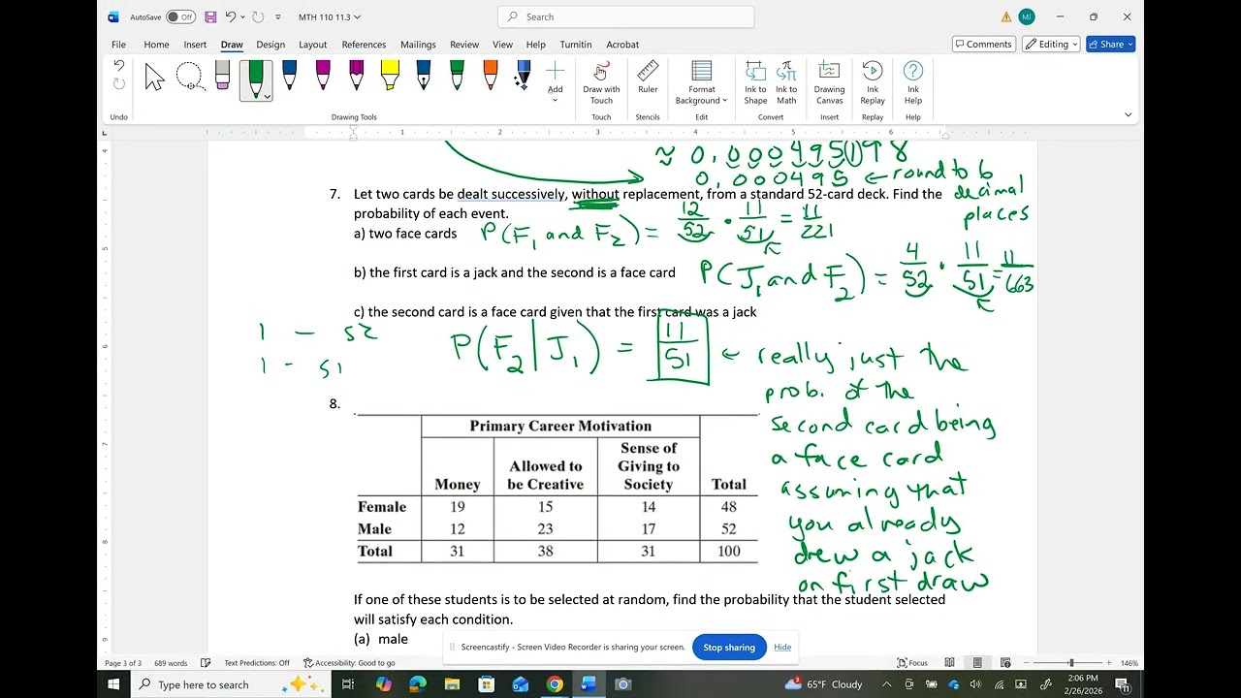Open the Design tab

coord(270,45)
